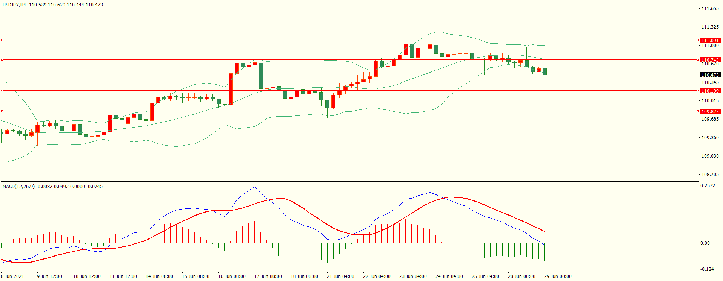
Task: Click the 110.345 price axis label
Action: (x=710, y=82)
